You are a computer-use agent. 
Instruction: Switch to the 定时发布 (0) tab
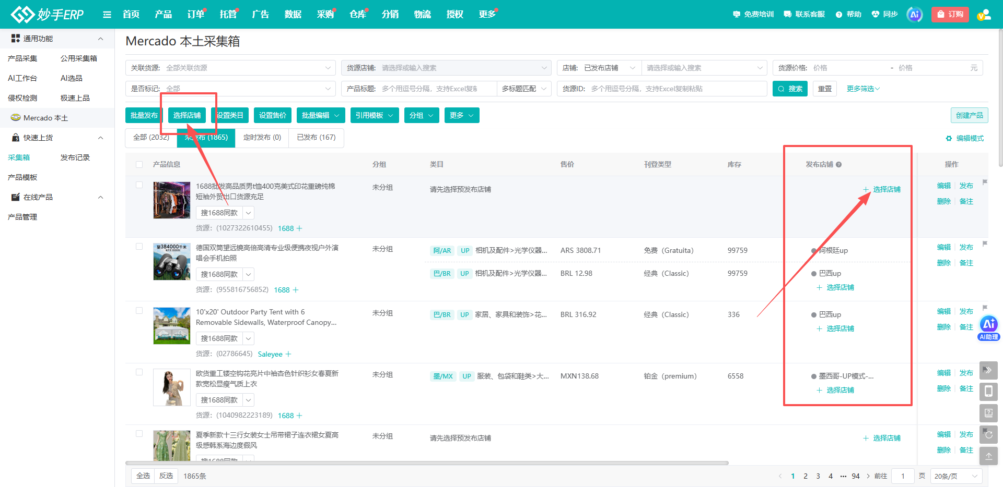point(262,138)
